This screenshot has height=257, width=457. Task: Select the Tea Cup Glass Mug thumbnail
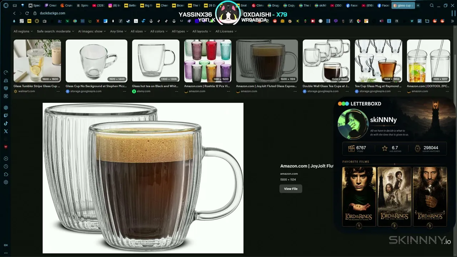[x=378, y=61]
